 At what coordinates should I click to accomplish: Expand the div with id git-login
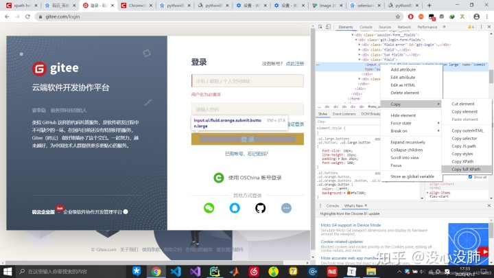point(360,45)
